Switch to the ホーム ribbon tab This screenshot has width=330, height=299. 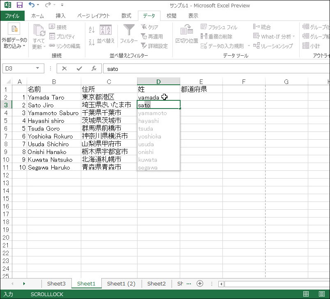click(x=37, y=16)
